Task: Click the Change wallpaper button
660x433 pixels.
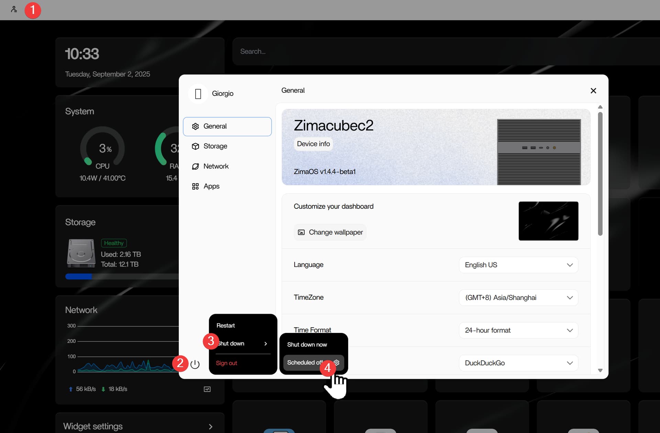Action: pyautogui.click(x=330, y=232)
